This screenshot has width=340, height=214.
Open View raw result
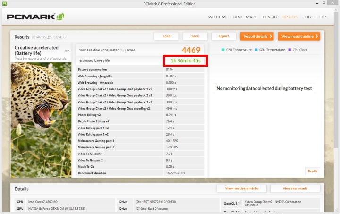(x=296, y=188)
